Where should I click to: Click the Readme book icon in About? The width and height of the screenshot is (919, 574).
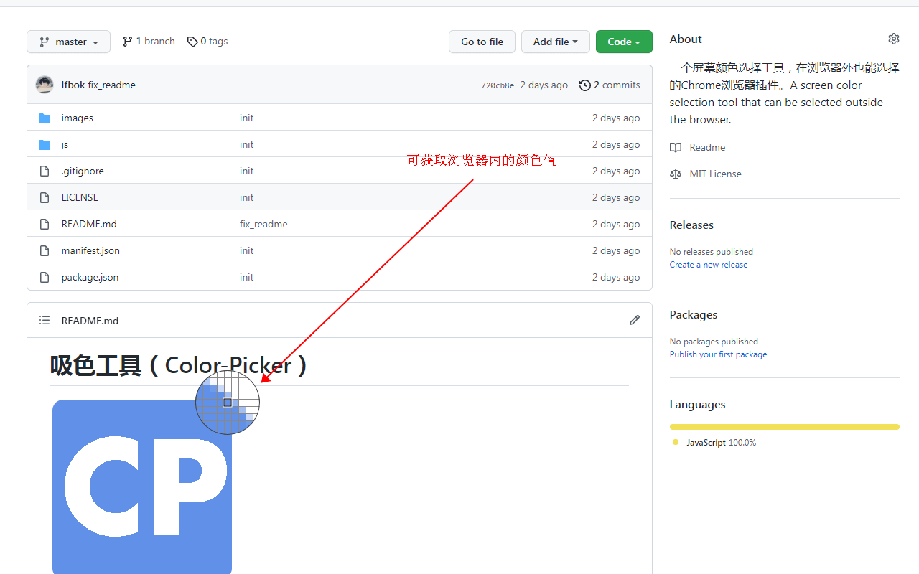click(x=676, y=147)
